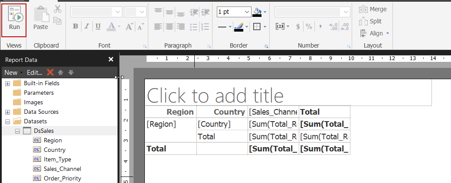Image resolution: width=451 pixels, height=183 pixels.
Task: Expand the Data Sources folder
Action: pyautogui.click(x=7, y=112)
